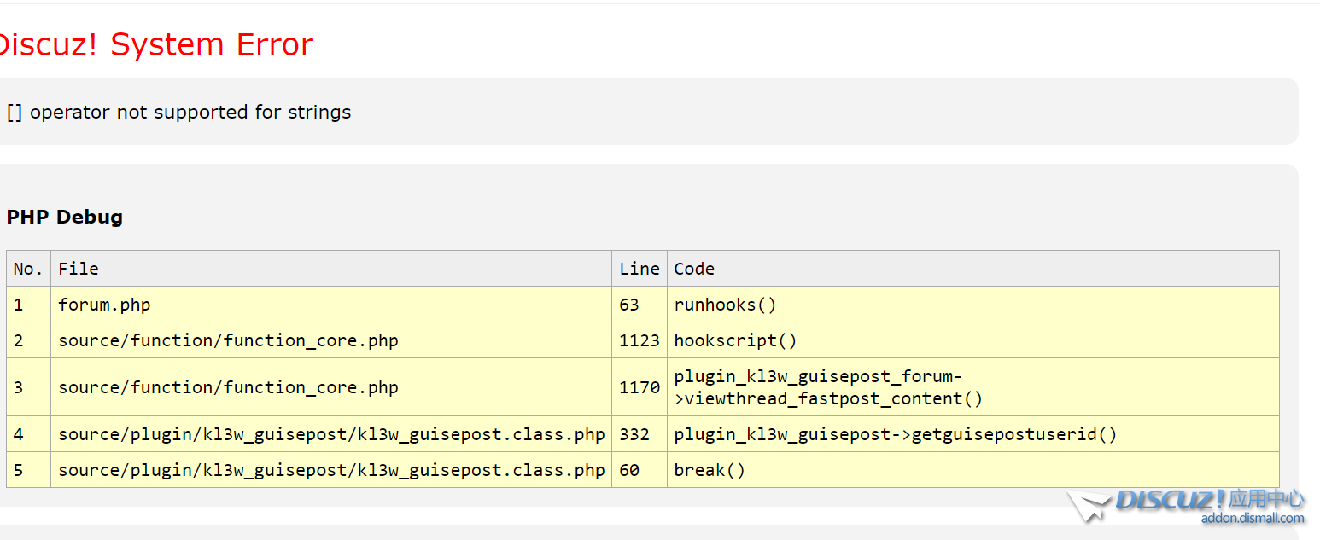Image resolution: width=1320 pixels, height=540 pixels.
Task: Click the 'File' column header
Action: coord(79,269)
